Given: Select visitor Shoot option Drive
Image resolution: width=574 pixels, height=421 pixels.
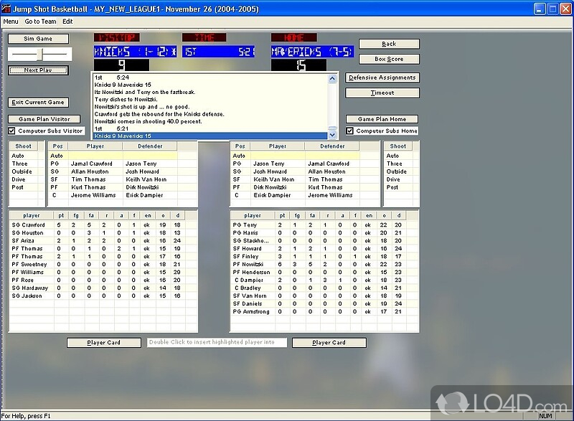Looking at the screenshot, I should coord(19,179).
